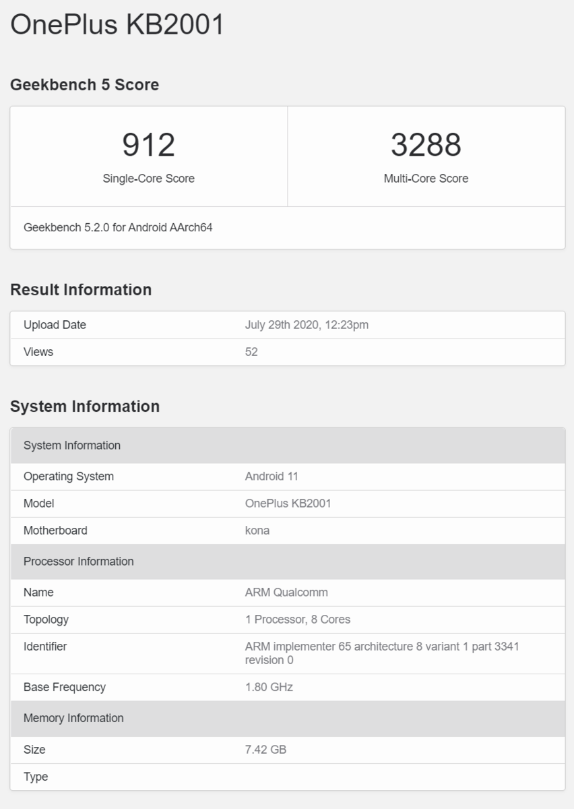This screenshot has width=574, height=809.
Task: Select the 7.42 GB memory size value
Action: [265, 750]
